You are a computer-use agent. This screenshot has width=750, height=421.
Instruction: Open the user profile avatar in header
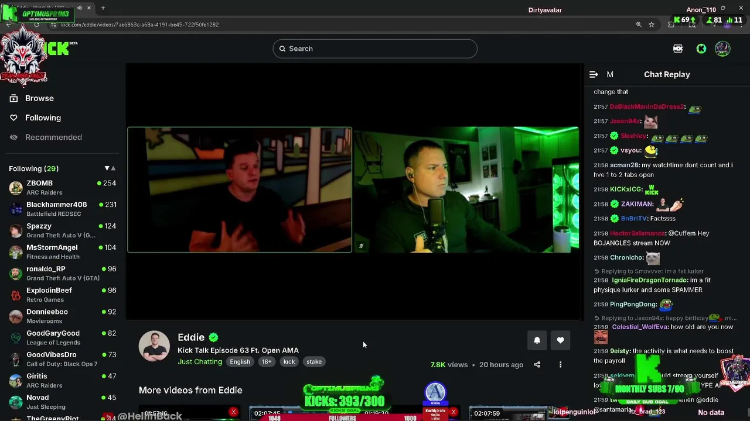722,49
